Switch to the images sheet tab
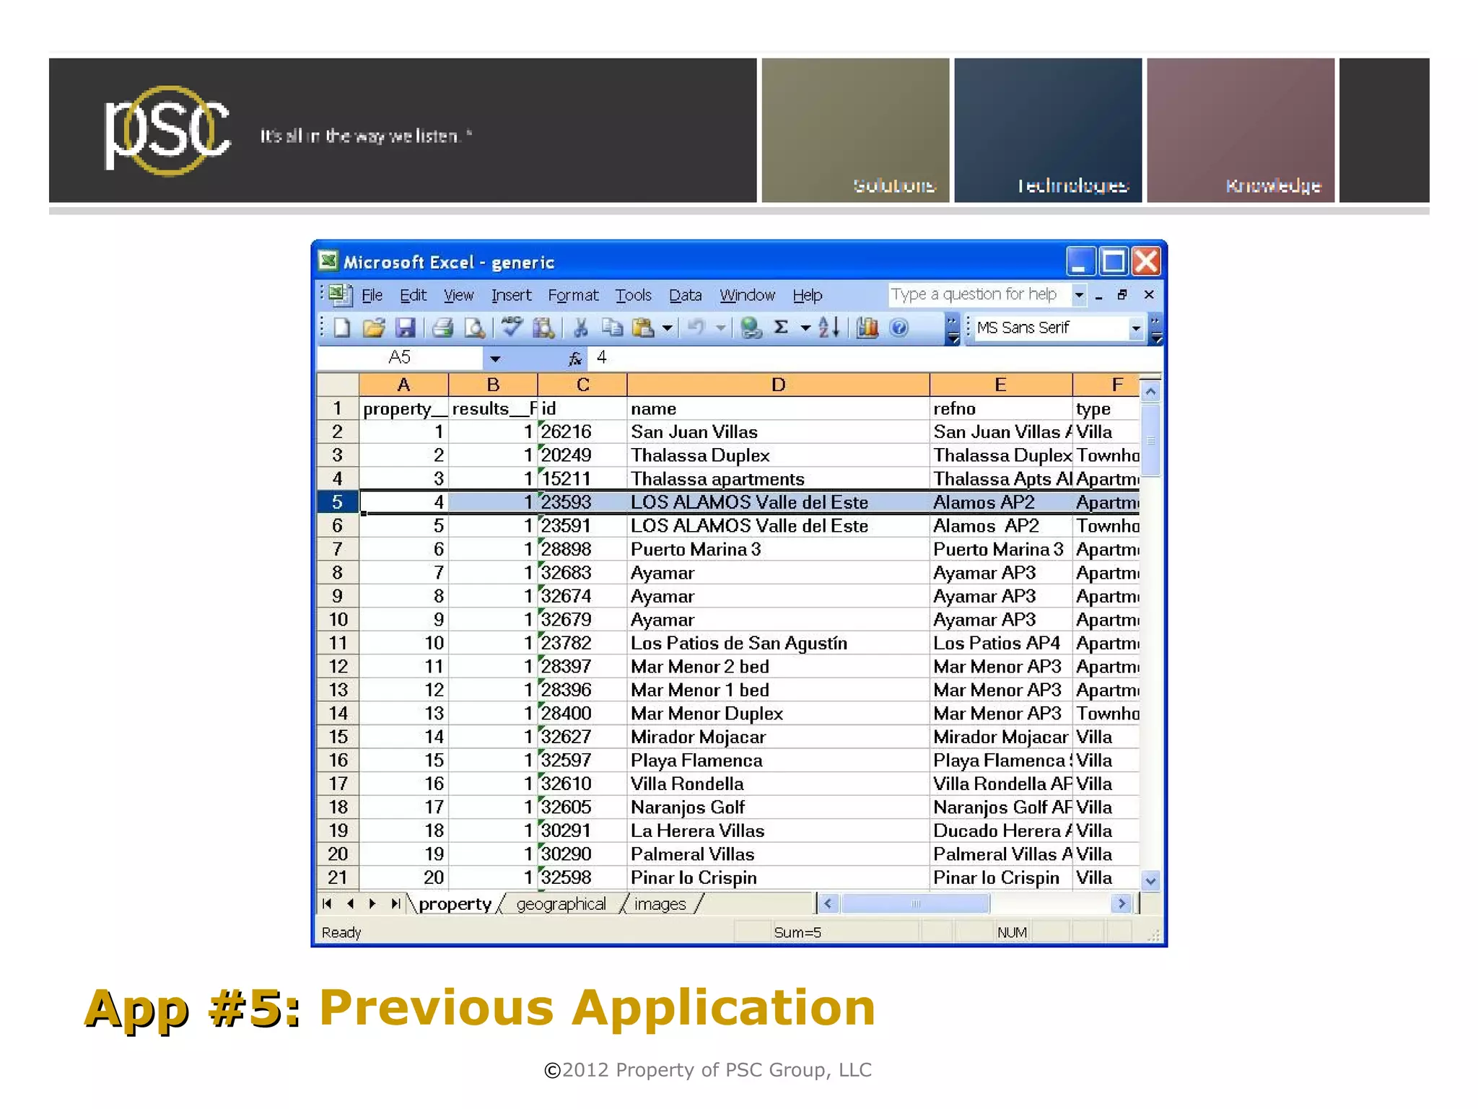1478x1109 pixels. pos(660,904)
